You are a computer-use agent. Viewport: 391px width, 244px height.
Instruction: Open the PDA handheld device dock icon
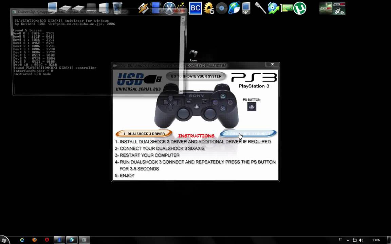tap(246, 8)
